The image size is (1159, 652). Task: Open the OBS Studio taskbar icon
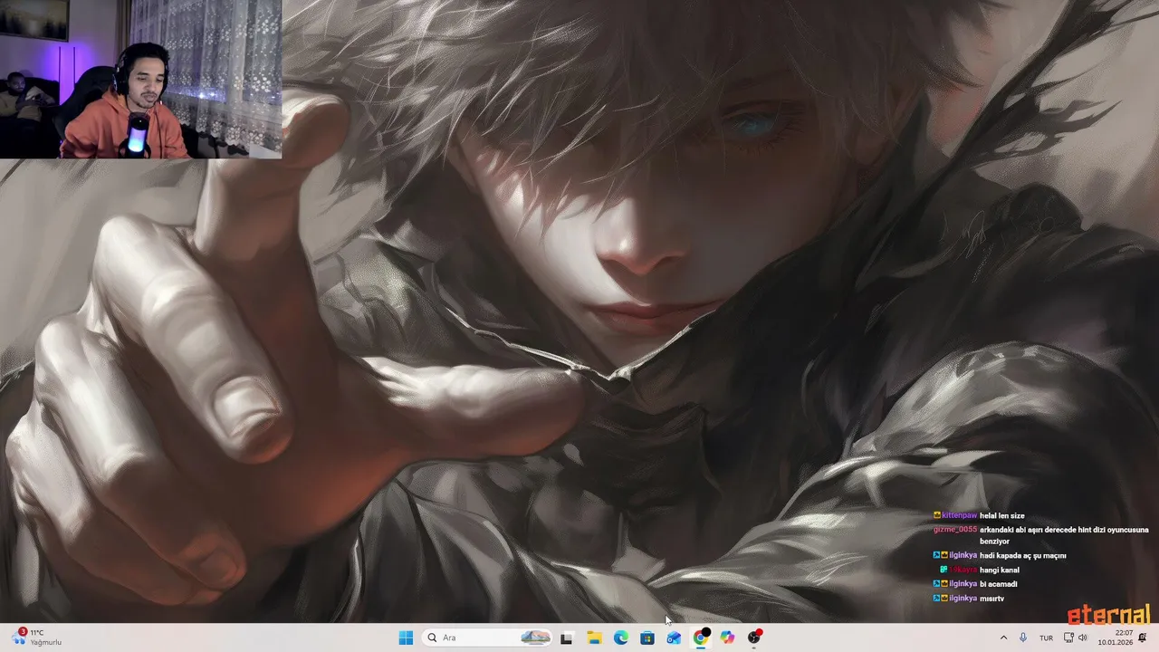coord(753,638)
